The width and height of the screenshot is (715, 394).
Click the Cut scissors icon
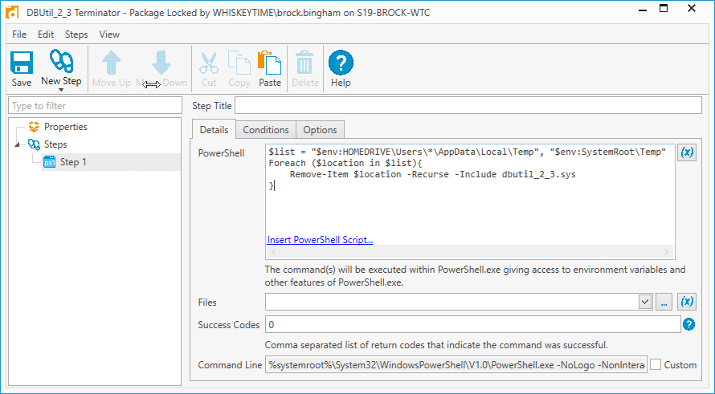(209, 63)
